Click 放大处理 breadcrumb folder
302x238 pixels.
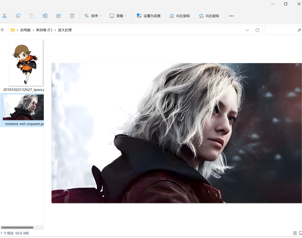tap(65, 30)
